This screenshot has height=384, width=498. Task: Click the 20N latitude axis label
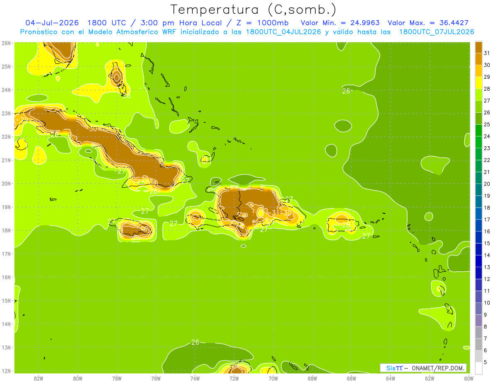tap(6, 184)
